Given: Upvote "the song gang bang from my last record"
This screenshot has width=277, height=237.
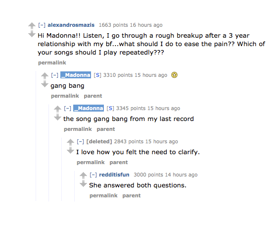Looking at the screenshot, I should 57,109.
